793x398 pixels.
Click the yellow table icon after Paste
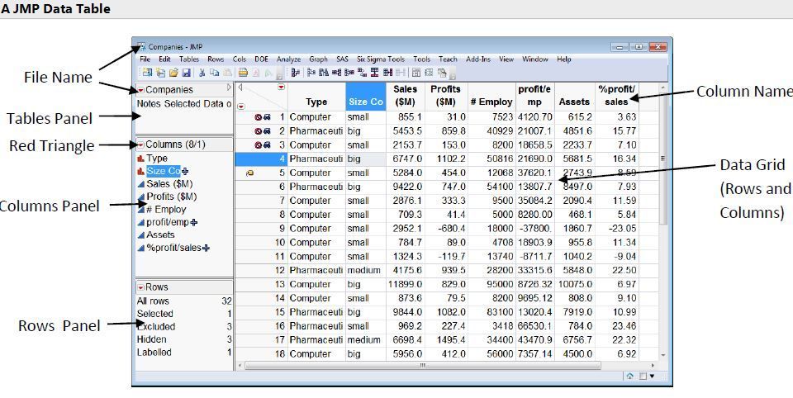coord(243,73)
